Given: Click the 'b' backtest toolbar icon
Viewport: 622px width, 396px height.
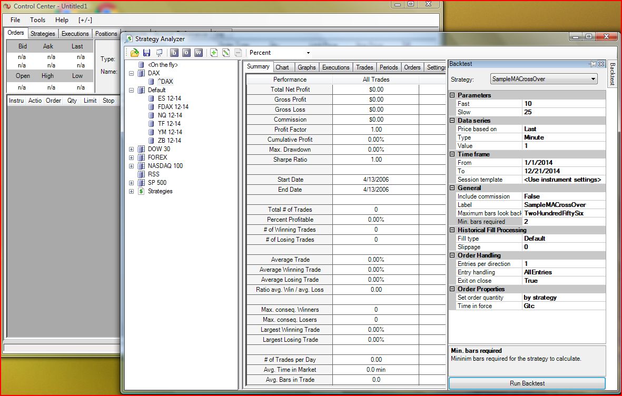Looking at the screenshot, I should click(174, 52).
